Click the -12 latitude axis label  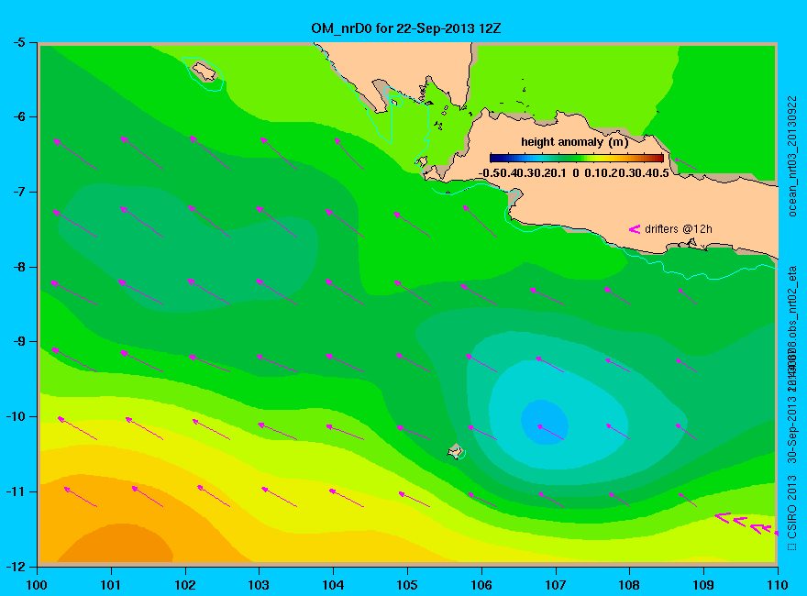[x=16, y=567]
